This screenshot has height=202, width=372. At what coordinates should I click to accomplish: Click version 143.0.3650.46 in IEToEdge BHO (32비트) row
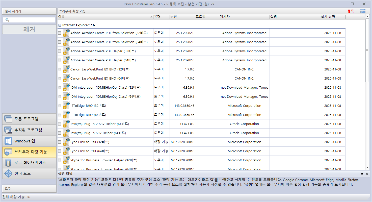coord(184,106)
